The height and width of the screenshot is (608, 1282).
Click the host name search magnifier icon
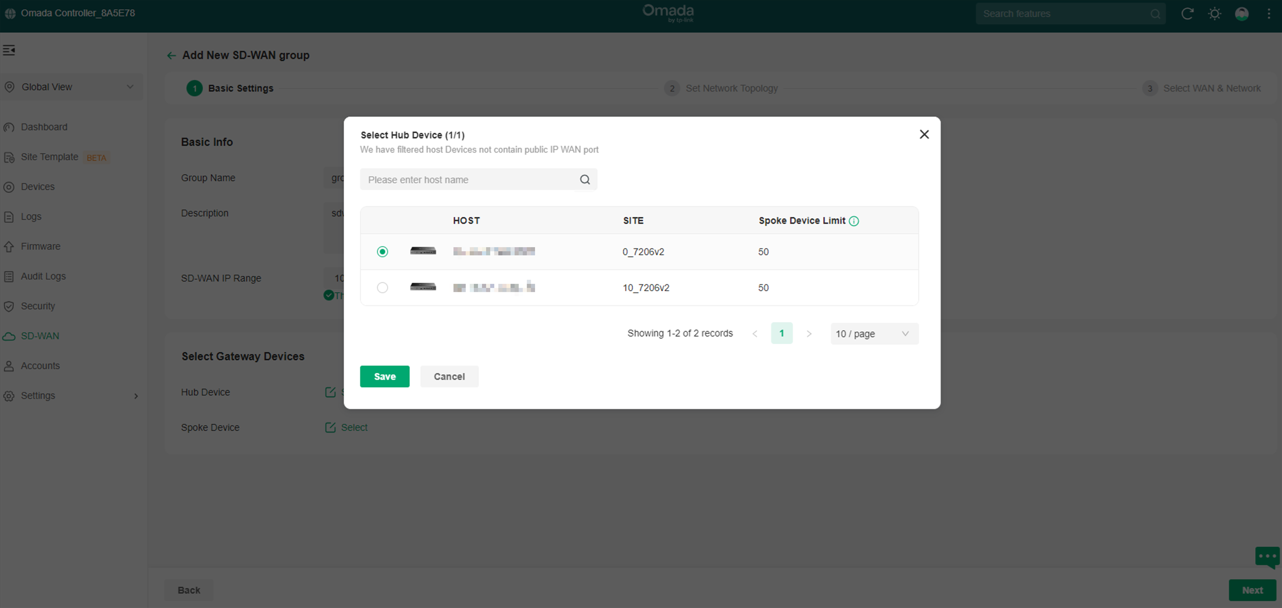point(585,180)
